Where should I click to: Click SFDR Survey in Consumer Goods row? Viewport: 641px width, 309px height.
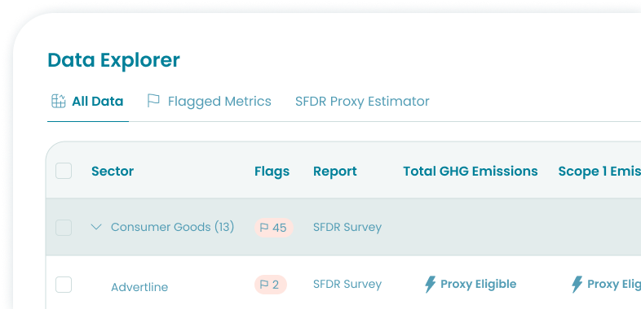point(347,227)
